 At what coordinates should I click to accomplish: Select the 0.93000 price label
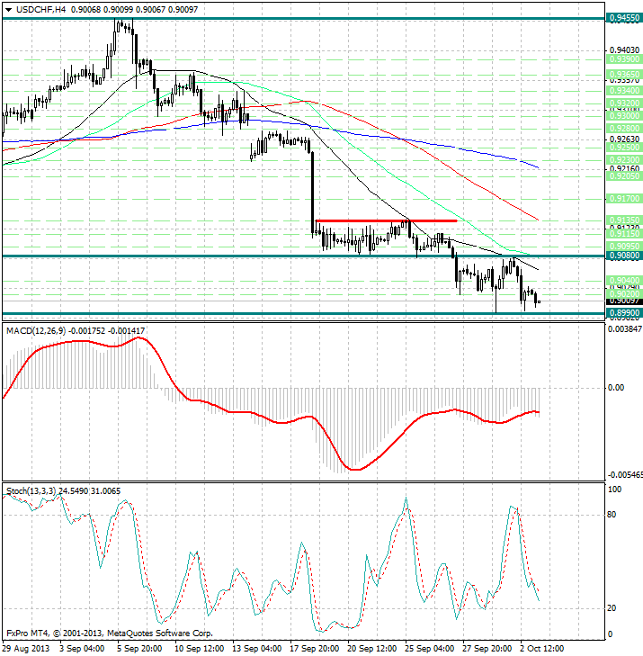coord(624,115)
